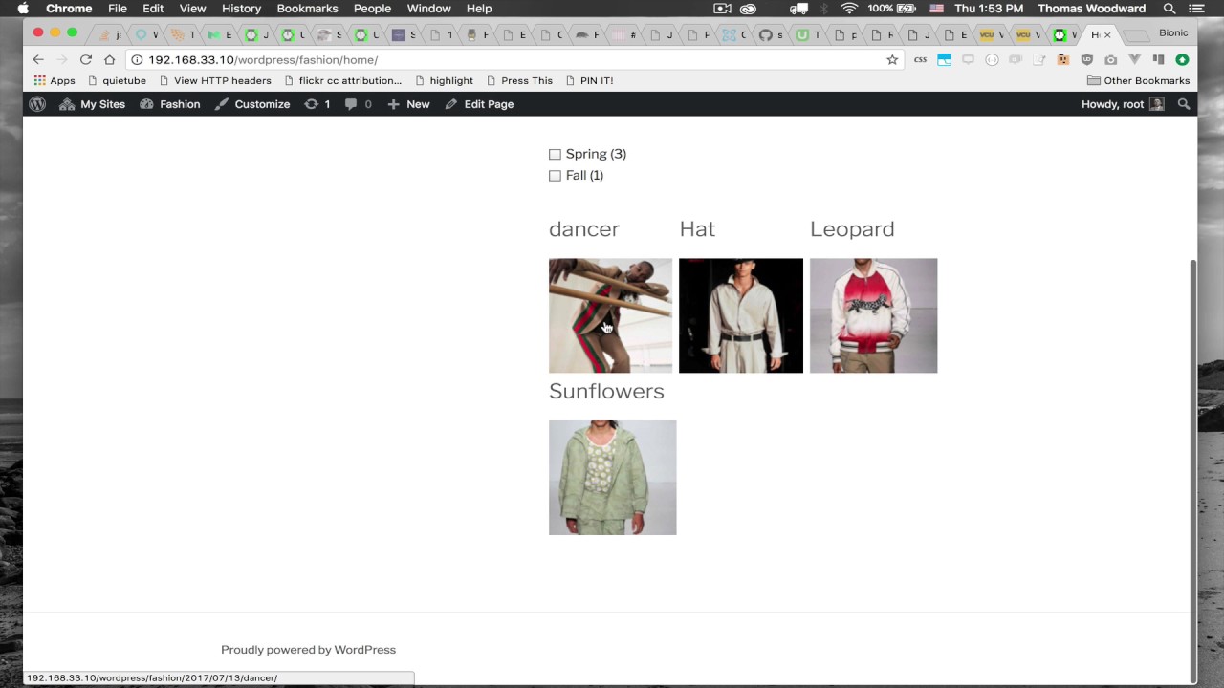Check the Spring (3) checkbox

pyautogui.click(x=555, y=154)
